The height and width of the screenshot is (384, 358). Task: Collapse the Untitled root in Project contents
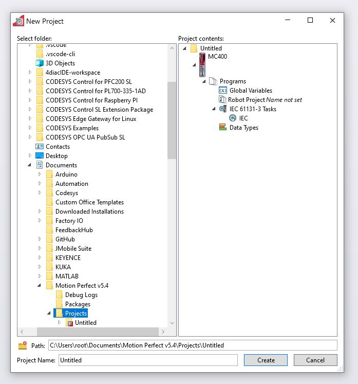[185, 48]
